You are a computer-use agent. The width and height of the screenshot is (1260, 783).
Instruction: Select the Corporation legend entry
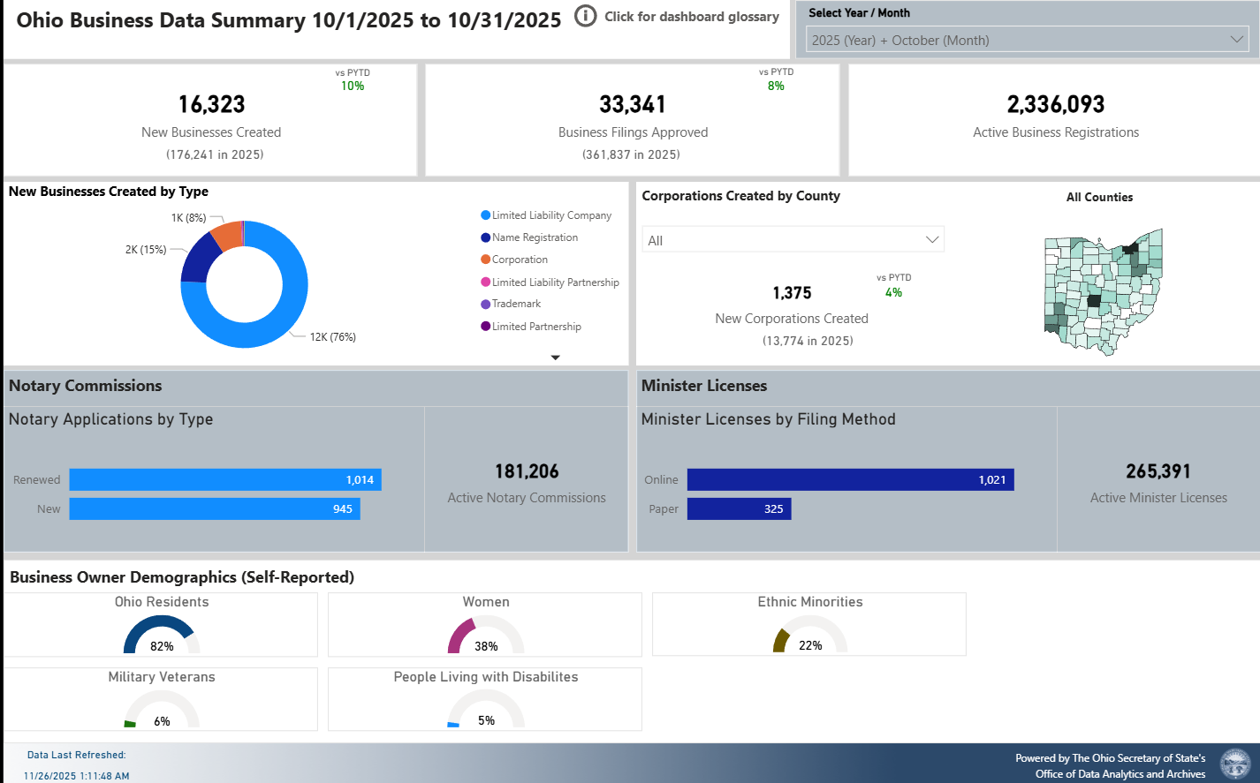(520, 260)
